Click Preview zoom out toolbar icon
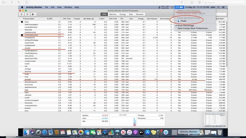Image resolution: width=246 pixels, height=138 pixels. (12, 2)
